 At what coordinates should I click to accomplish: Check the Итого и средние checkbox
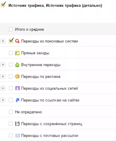click(x=11, y=29)
